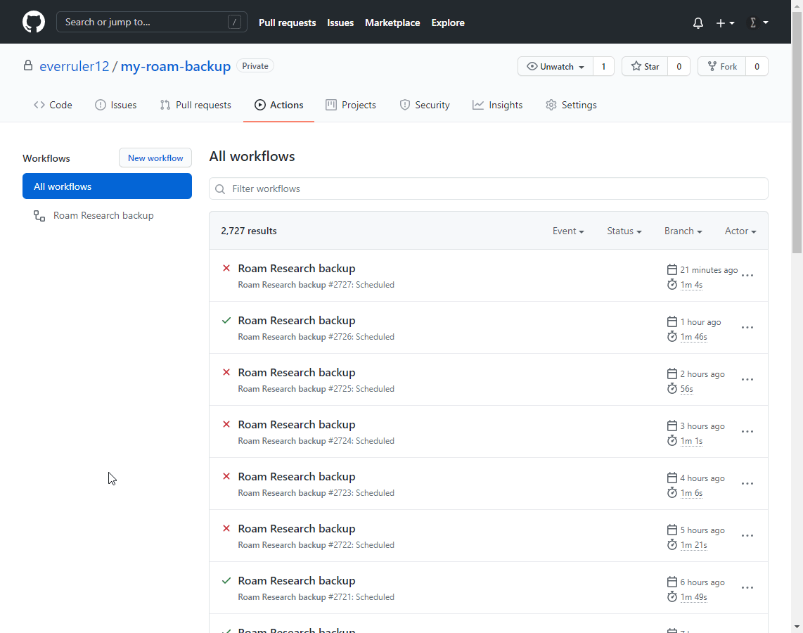Expand the Event filter dropdown

tap(568, 231)
